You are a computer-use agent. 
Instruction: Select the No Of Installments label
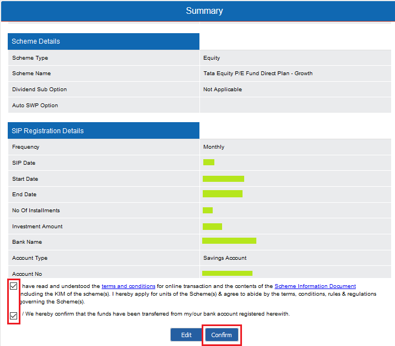click(36, 211)
